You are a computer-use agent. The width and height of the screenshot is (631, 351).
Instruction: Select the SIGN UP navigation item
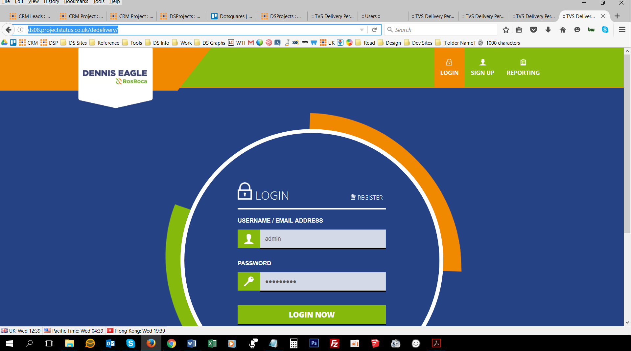click(482, 68)
